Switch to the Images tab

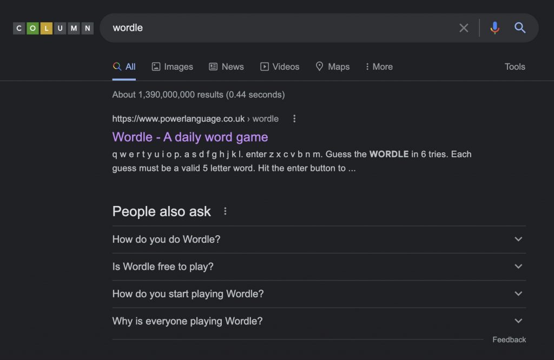pyautogui.click(x=172, y=66)
